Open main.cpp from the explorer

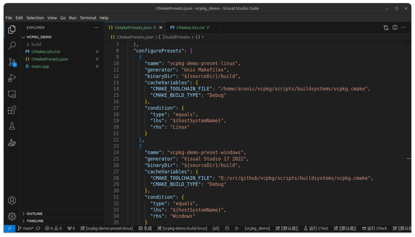tap(62, 66)
